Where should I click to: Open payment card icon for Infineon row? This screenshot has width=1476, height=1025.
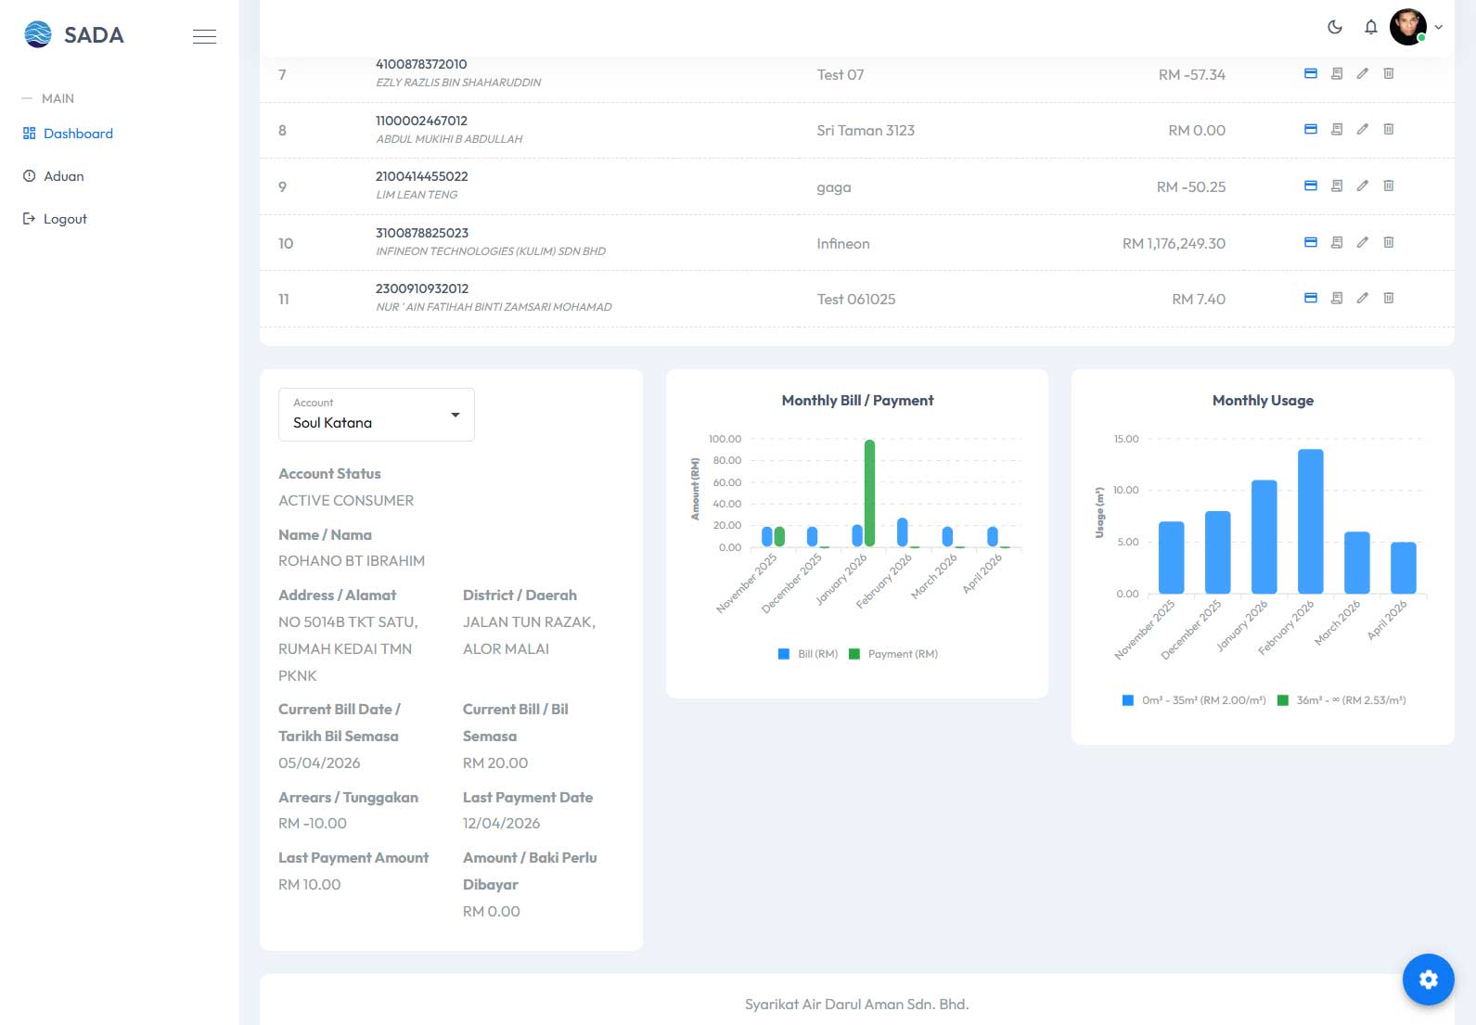click(x=1311, y=242)
